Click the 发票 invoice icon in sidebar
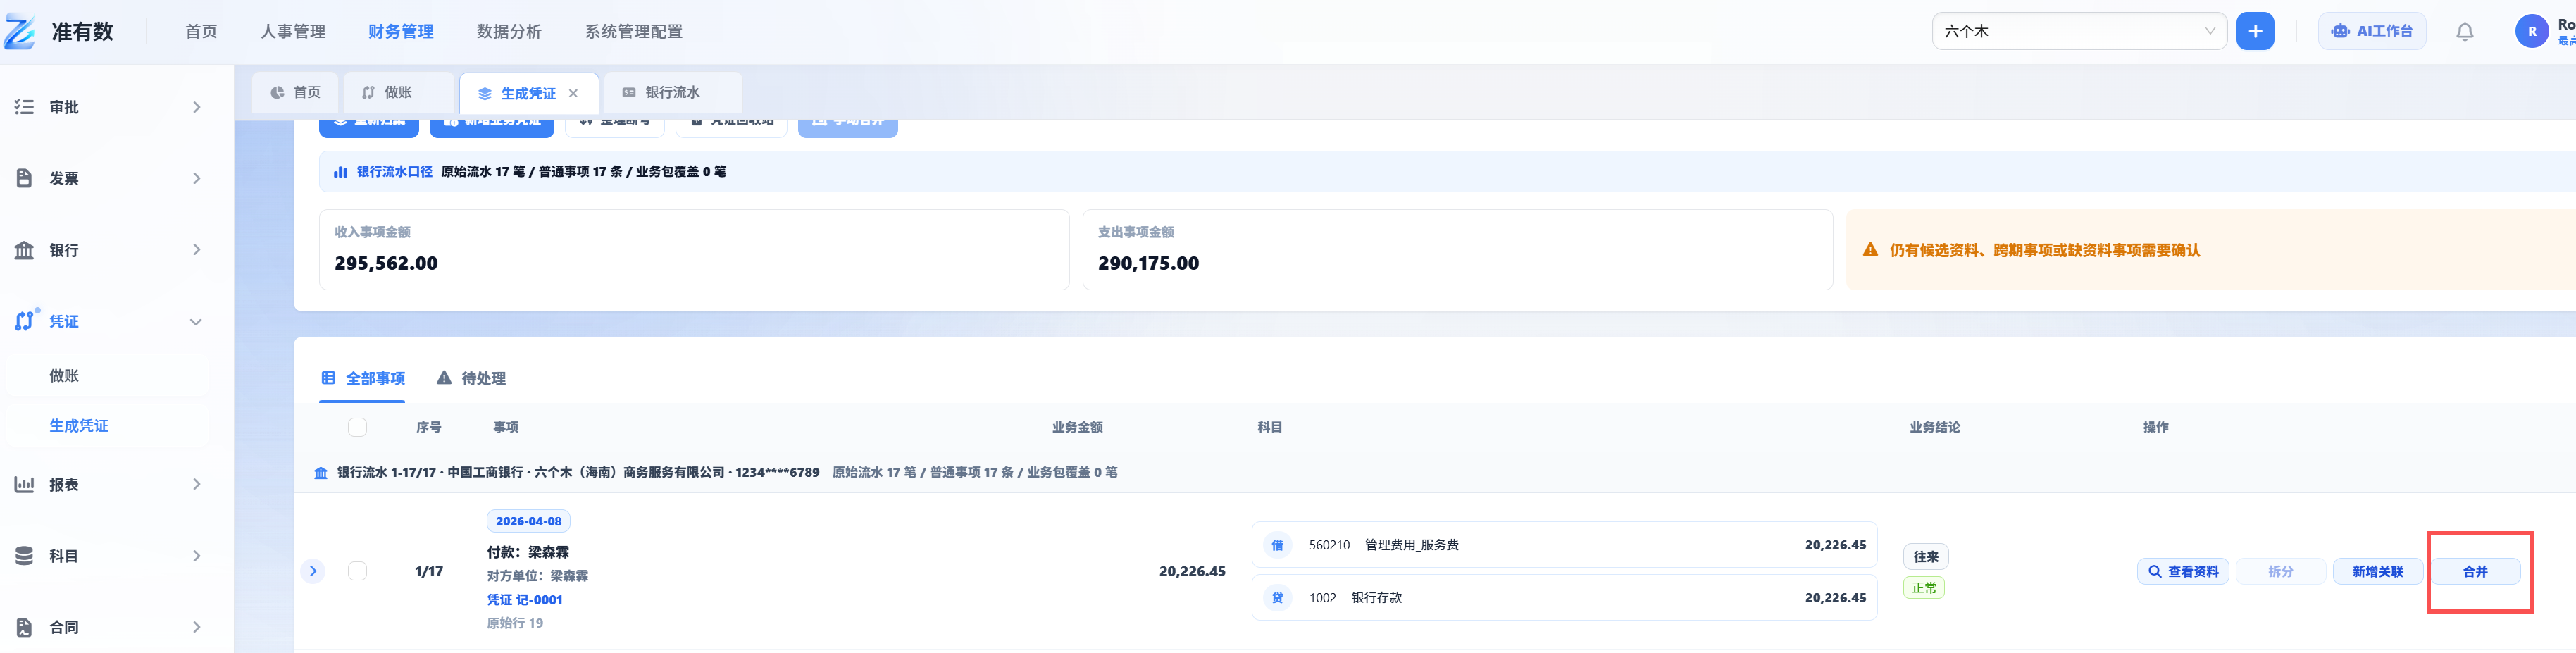 pos(24,178)
